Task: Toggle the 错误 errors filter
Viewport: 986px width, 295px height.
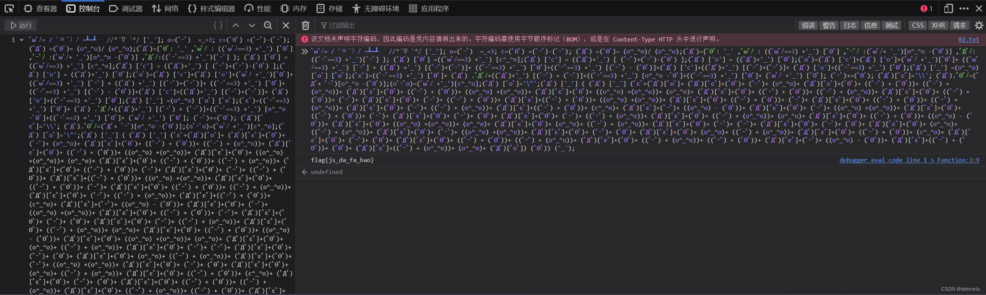Action: [x=808, y=25]
